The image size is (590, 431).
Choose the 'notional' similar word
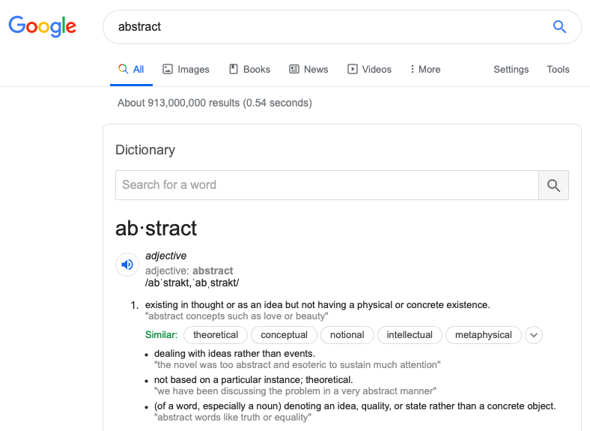coord(347,335)
